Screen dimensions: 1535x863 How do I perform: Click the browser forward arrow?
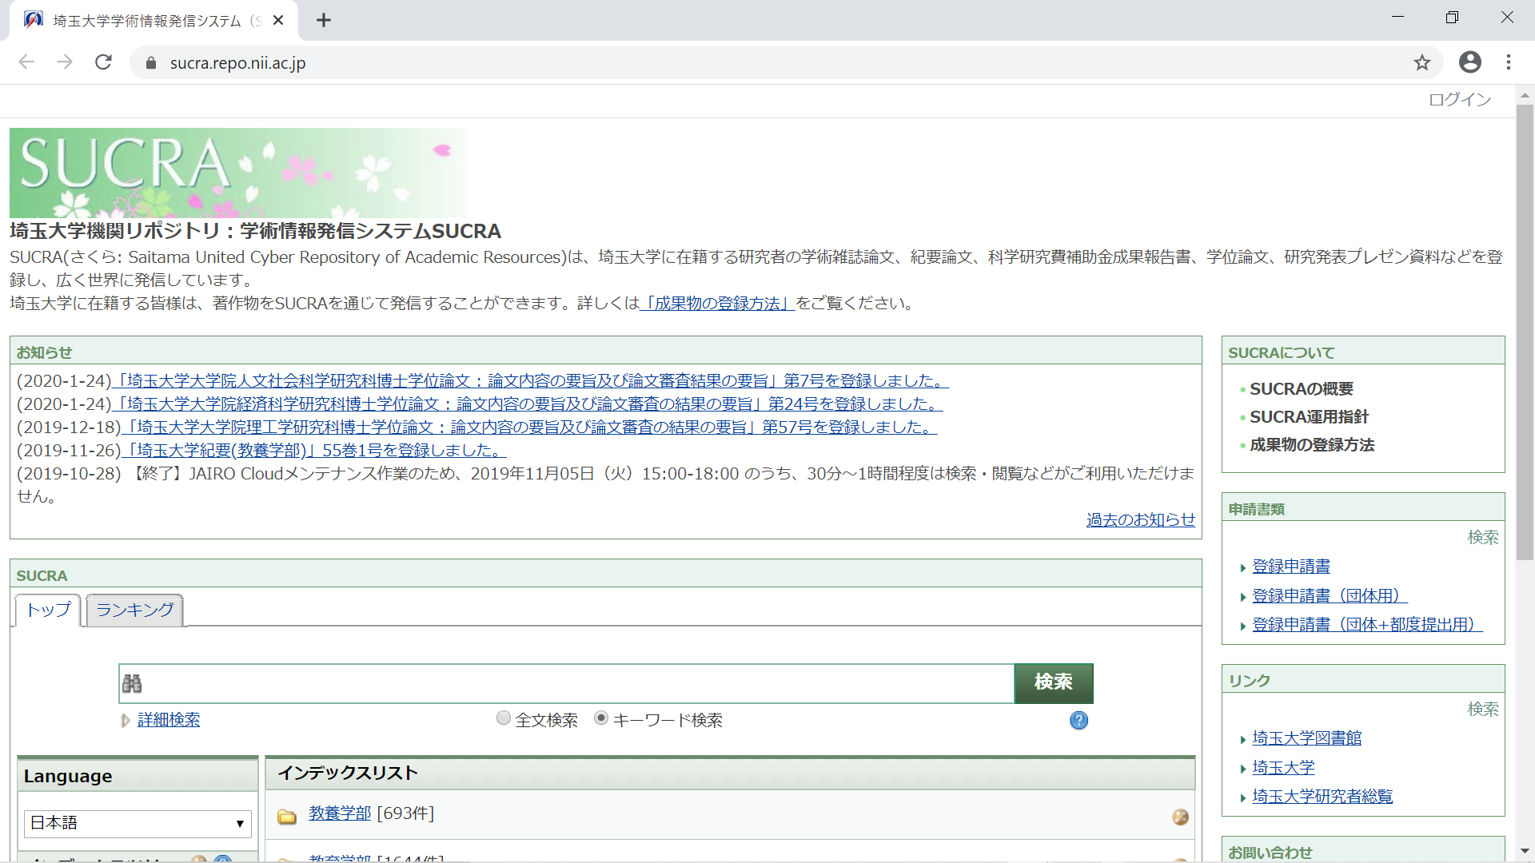coord(65,62)
